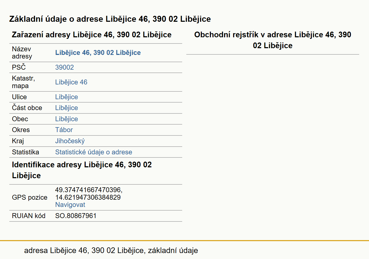369x259 pixels.
Task: Click the Obec label
Action: (x=20, y=119)
